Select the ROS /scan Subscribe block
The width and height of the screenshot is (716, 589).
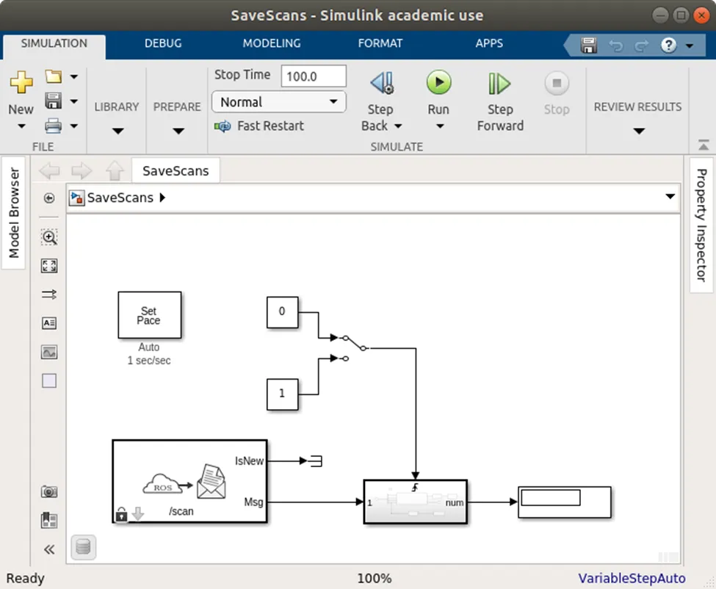tap(189, 481)
